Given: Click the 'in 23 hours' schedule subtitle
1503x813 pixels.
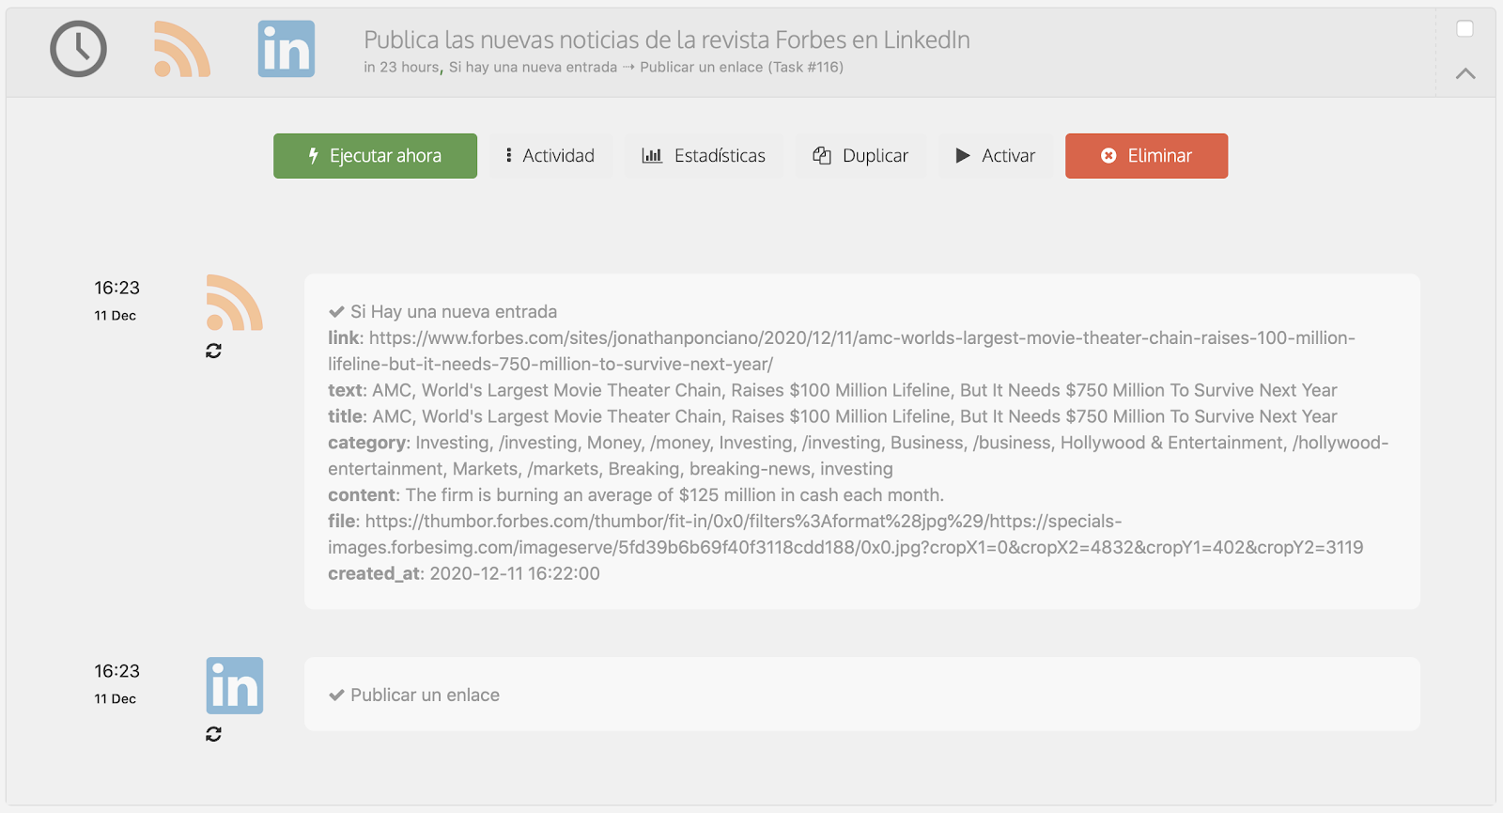Looking at the screenshot, I should click(402, 68).
